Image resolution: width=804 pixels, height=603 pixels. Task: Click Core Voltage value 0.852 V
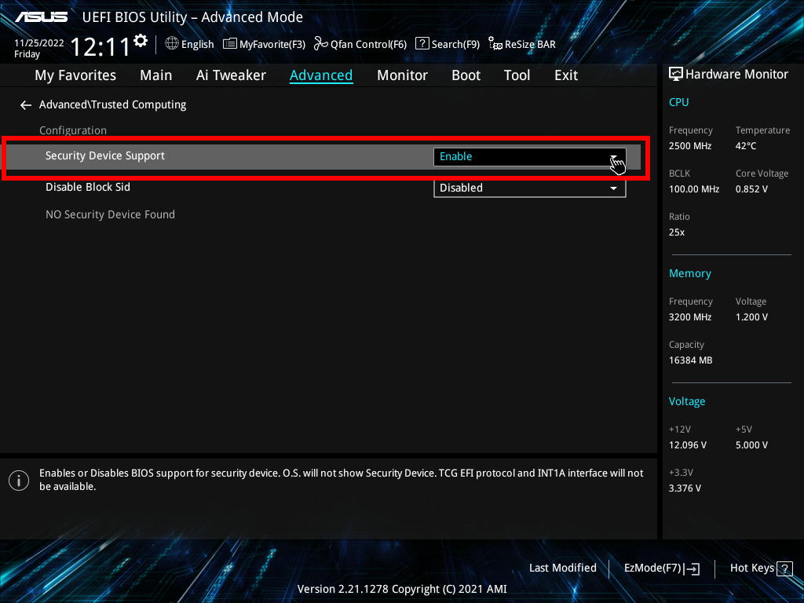click(x=751, y=189)
